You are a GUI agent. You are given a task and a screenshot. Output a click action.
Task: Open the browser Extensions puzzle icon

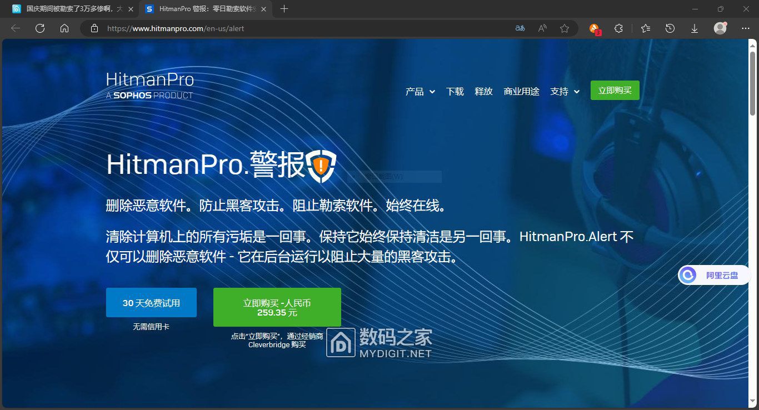618,28
